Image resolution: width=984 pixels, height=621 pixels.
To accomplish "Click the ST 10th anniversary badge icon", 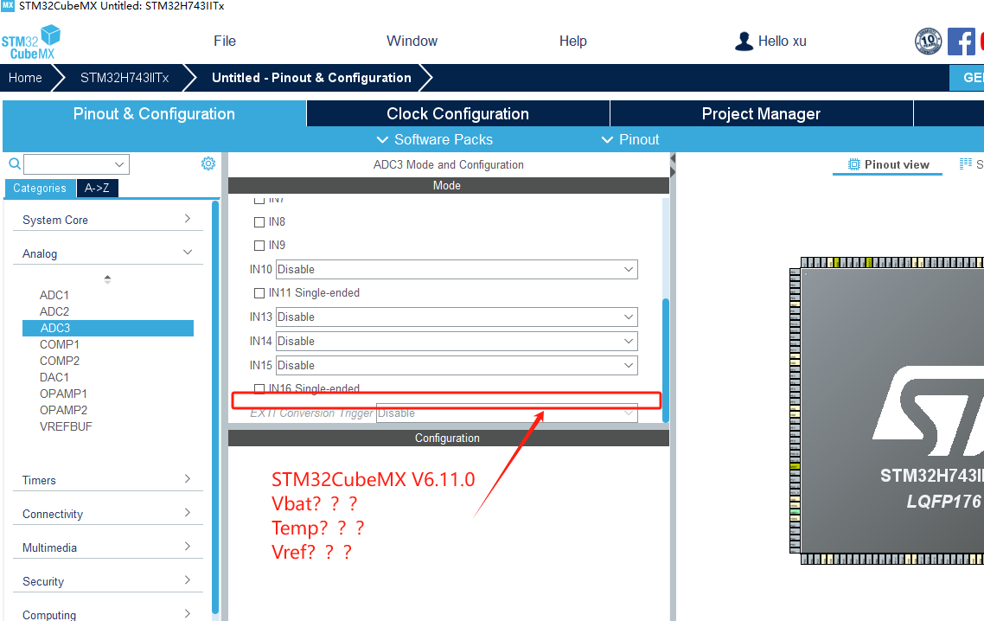I will [x=928, y=41].
